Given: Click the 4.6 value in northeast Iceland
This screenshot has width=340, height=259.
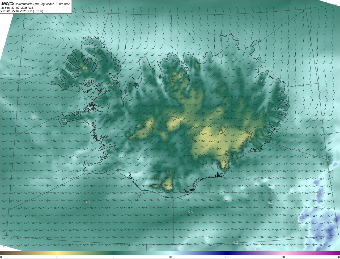Looking at the screenshot, I should (x=261, y=81).
